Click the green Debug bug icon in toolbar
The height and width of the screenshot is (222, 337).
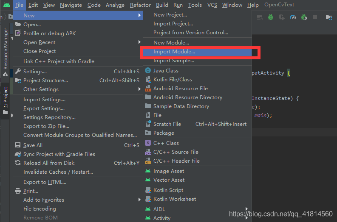coord(271,17)
